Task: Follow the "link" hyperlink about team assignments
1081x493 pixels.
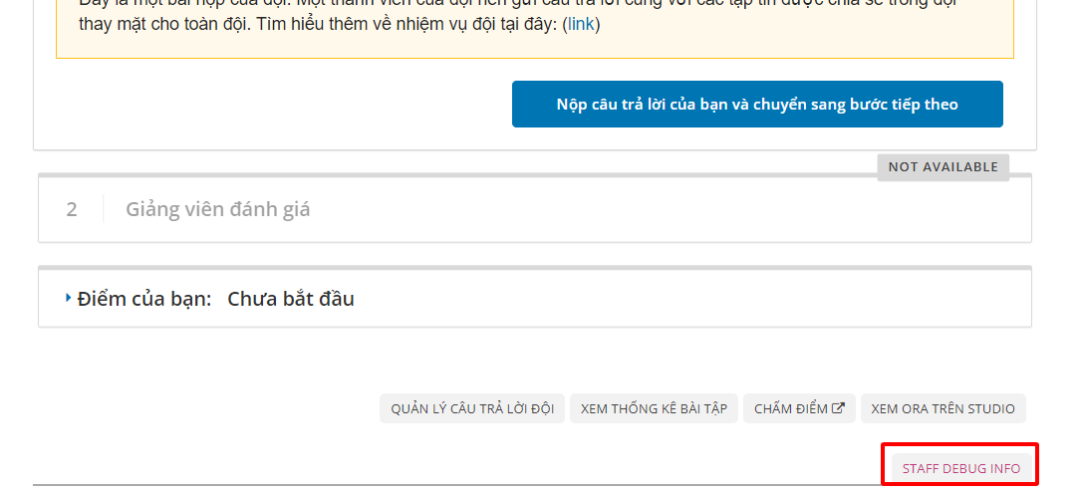Action: [x=582, y=24]
